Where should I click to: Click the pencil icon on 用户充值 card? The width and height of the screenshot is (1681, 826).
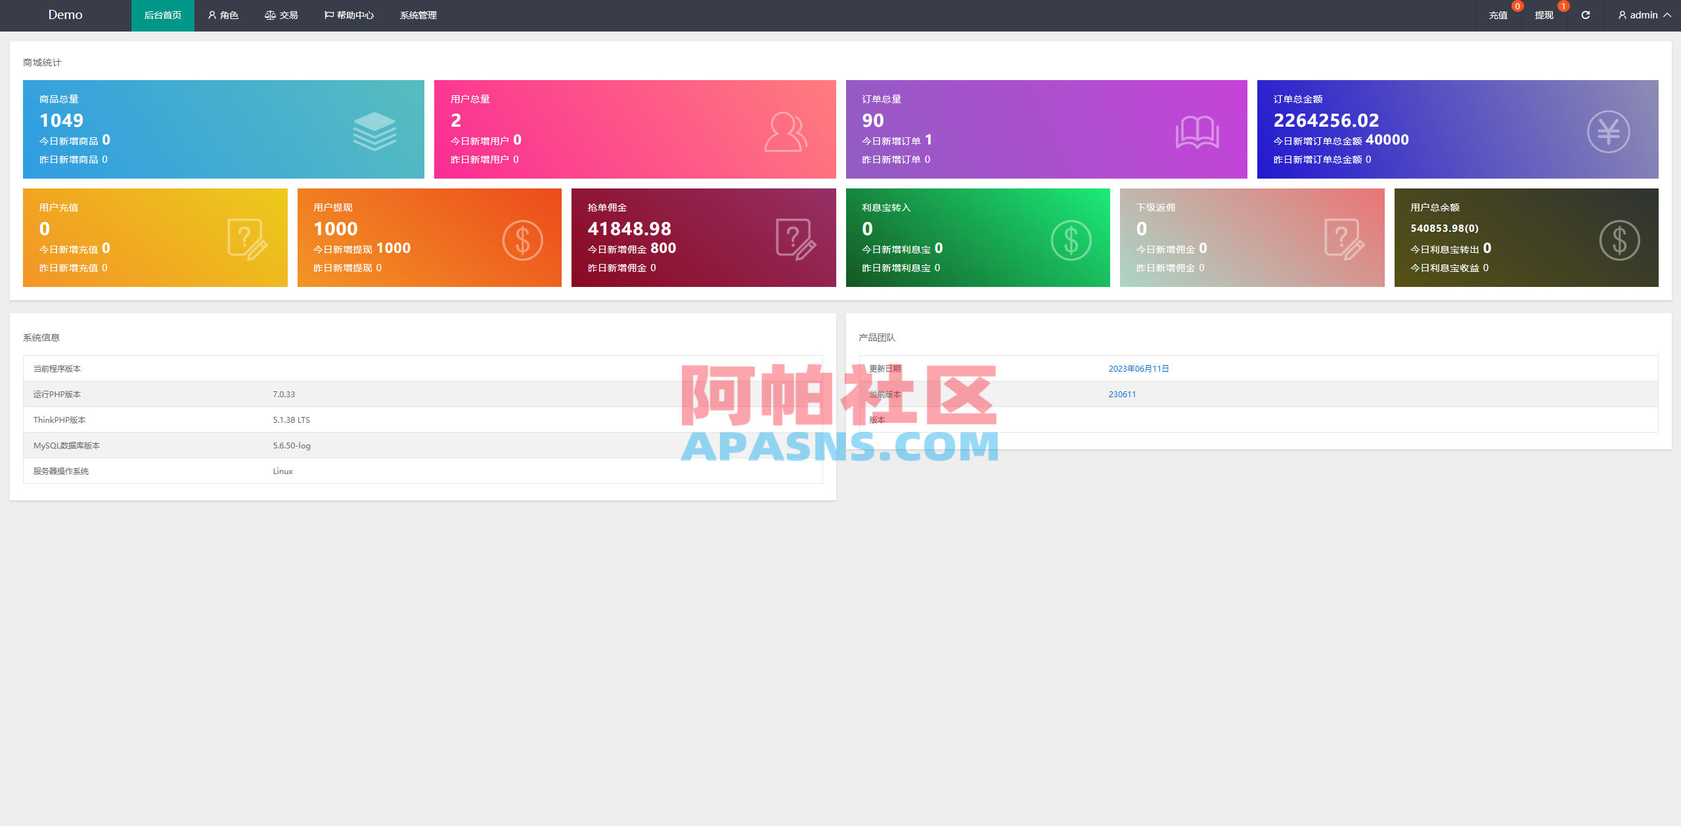(244, 238)
